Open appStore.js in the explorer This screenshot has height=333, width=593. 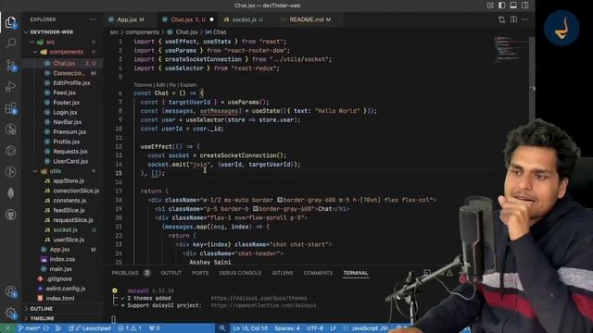pyautogui.click(x=69, y=181)
